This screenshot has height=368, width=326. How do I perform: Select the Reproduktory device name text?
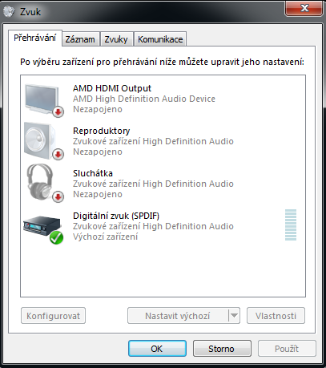coord(101,131)
